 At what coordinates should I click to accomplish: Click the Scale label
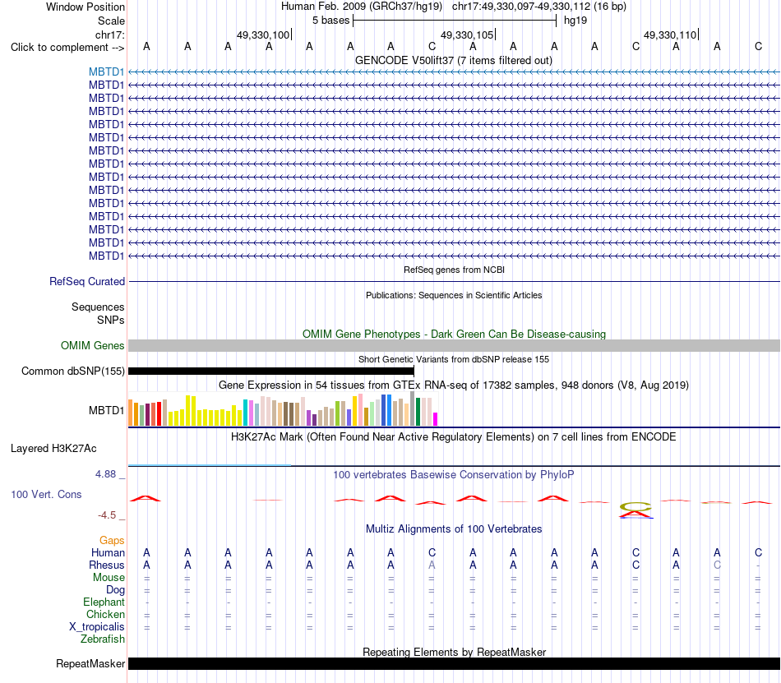click(111, 21)
